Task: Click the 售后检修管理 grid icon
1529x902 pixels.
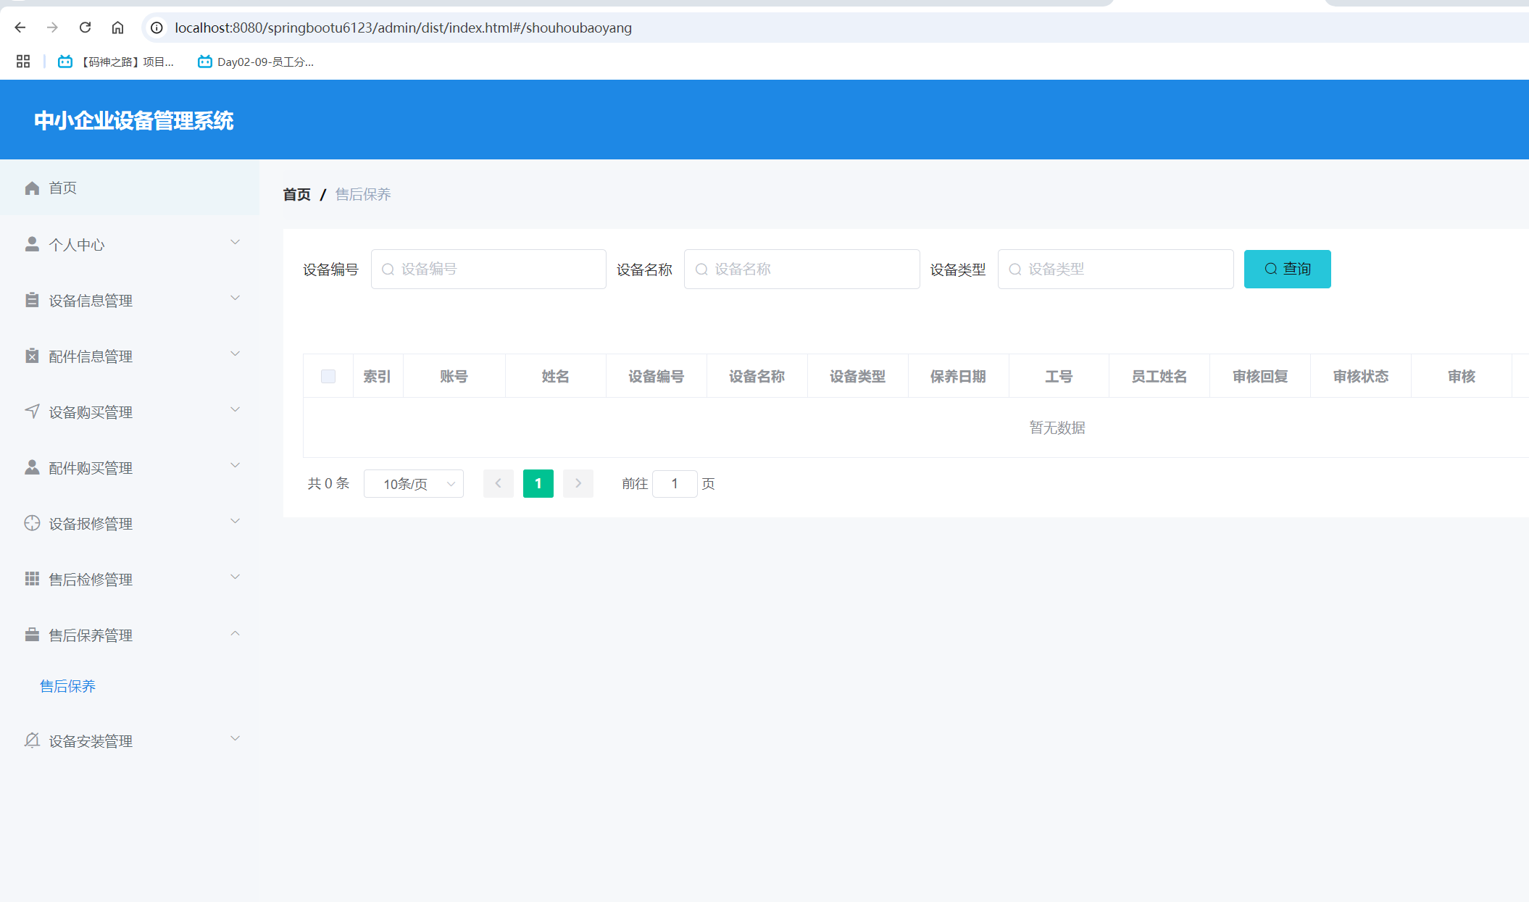Action: (x=32, y=579)
